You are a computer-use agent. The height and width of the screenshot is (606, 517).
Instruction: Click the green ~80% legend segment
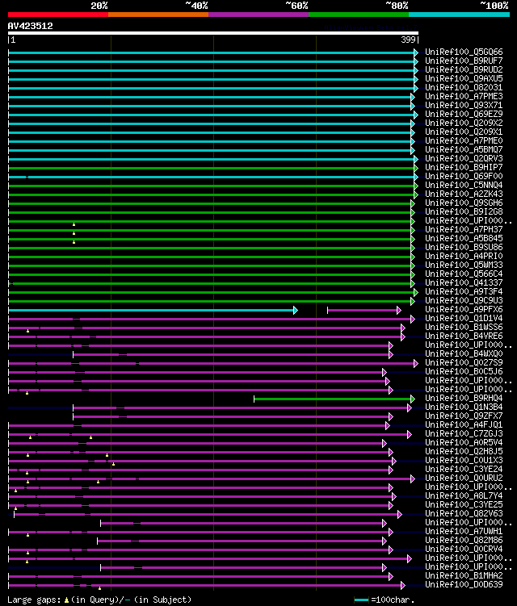359,15
